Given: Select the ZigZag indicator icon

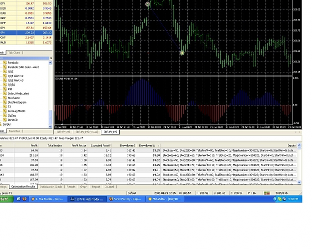Looking at the screenshot, I should (x=5, y=115).
